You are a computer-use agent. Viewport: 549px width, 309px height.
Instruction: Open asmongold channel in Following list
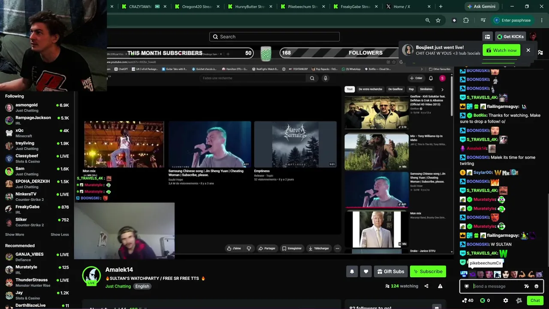coord(37,107)
